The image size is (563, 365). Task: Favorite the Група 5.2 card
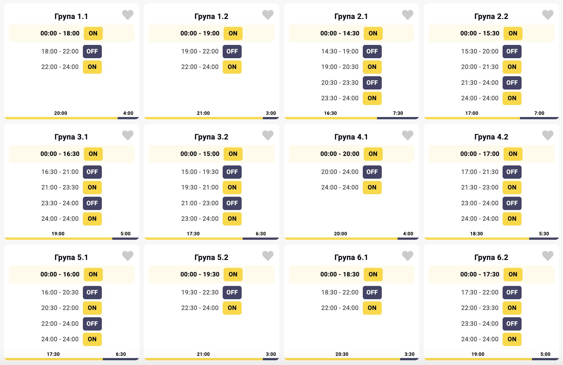(x=268, y=256)
